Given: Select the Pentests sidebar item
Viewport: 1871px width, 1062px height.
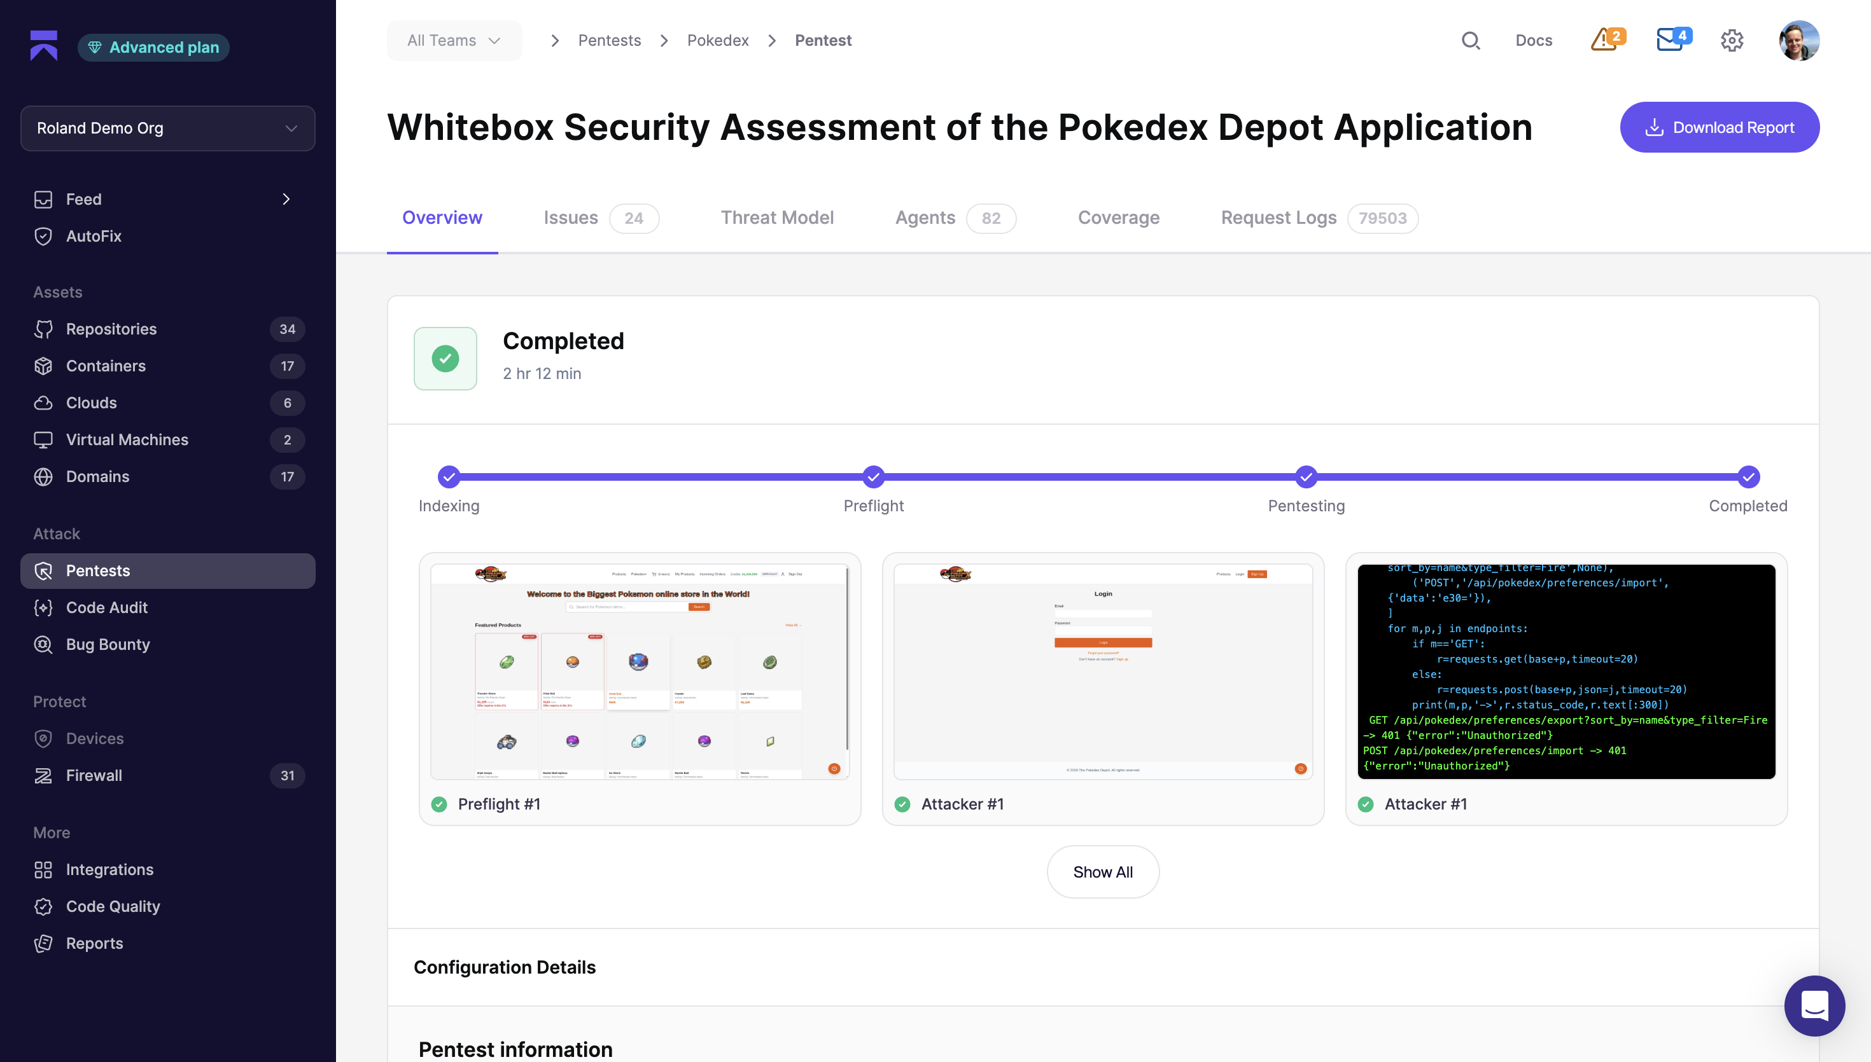Looking at the screenshot, I should 168,570.
